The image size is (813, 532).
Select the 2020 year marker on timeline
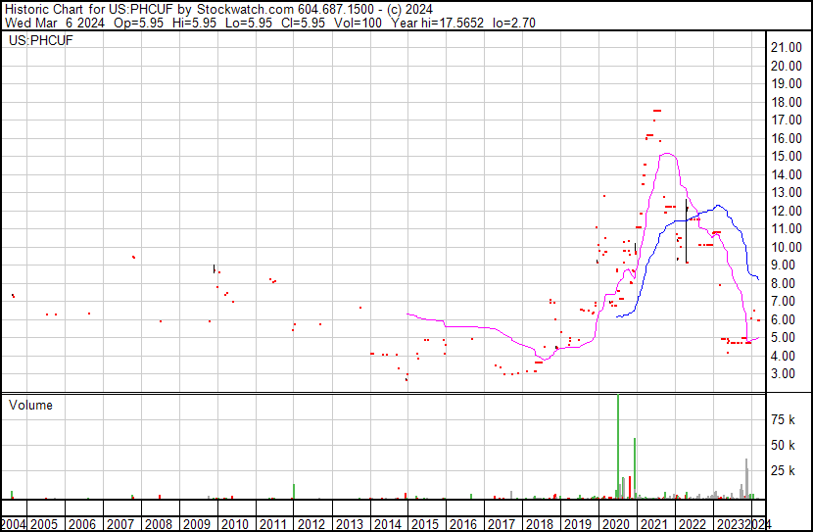point(616,523)
